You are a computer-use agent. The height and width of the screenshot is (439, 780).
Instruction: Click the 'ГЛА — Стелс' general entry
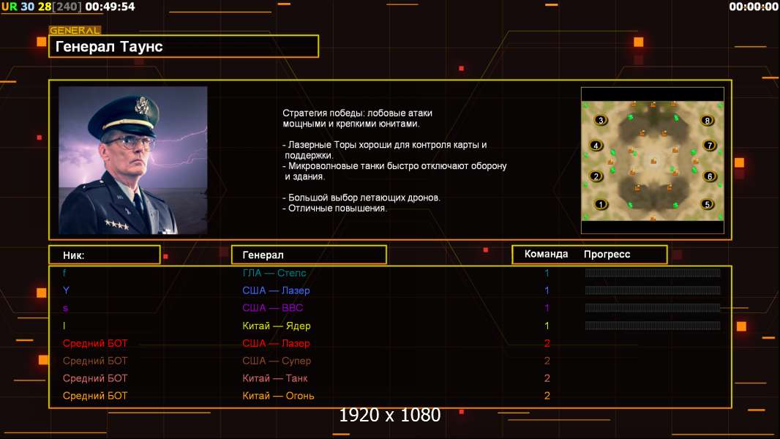[x=274, y=273]
